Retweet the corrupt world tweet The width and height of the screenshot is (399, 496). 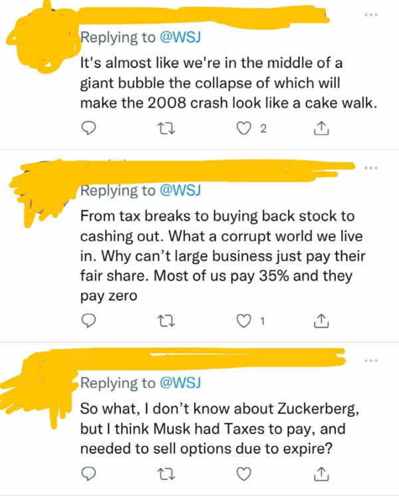[170, 322]
